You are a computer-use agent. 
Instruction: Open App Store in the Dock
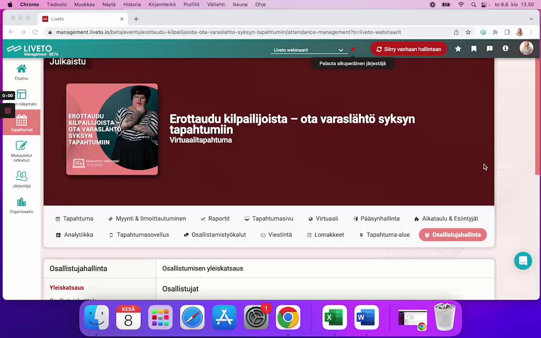pyautogui.click(x=224, y=317)
